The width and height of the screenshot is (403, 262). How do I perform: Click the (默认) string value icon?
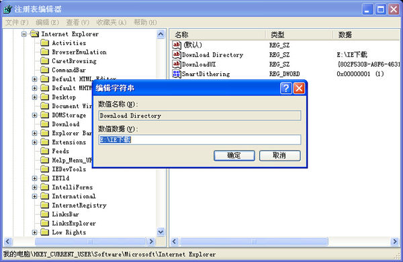click(x=177, y=45)
